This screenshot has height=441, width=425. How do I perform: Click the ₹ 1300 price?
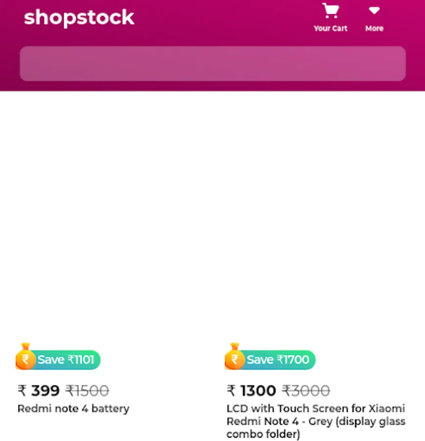252,391
